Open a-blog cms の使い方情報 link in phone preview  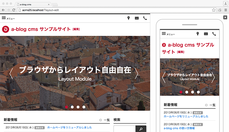click(179, 128)
